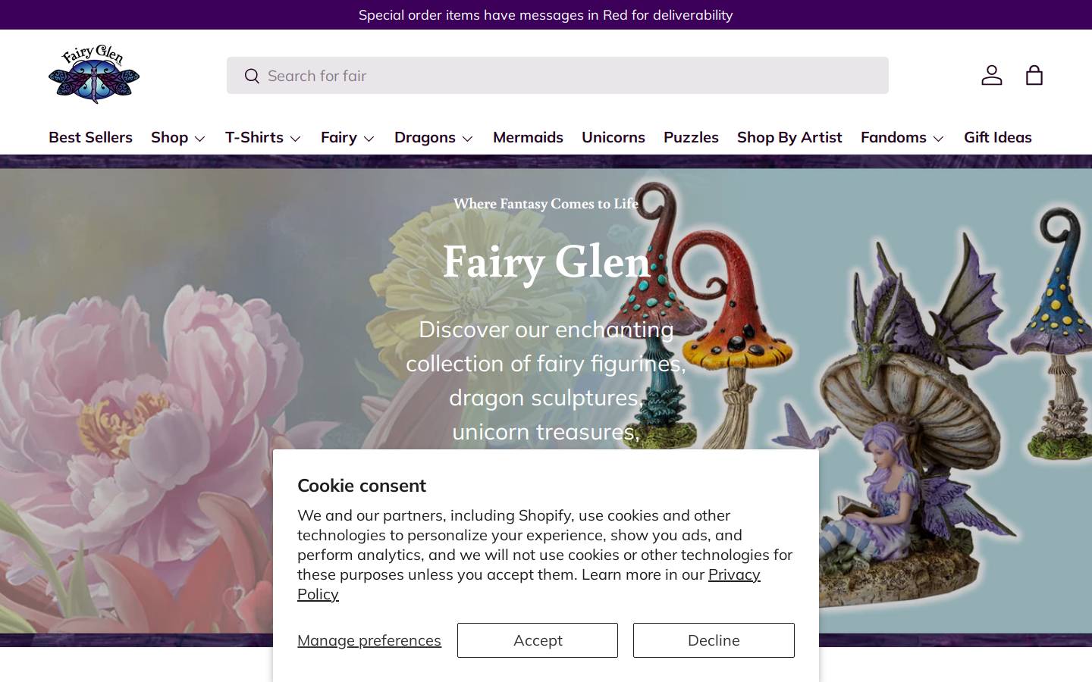Expand the Fairy dropdown menu
Image resolution: width=1092 pixels, height=682 pixels.
tap(348, 137)
